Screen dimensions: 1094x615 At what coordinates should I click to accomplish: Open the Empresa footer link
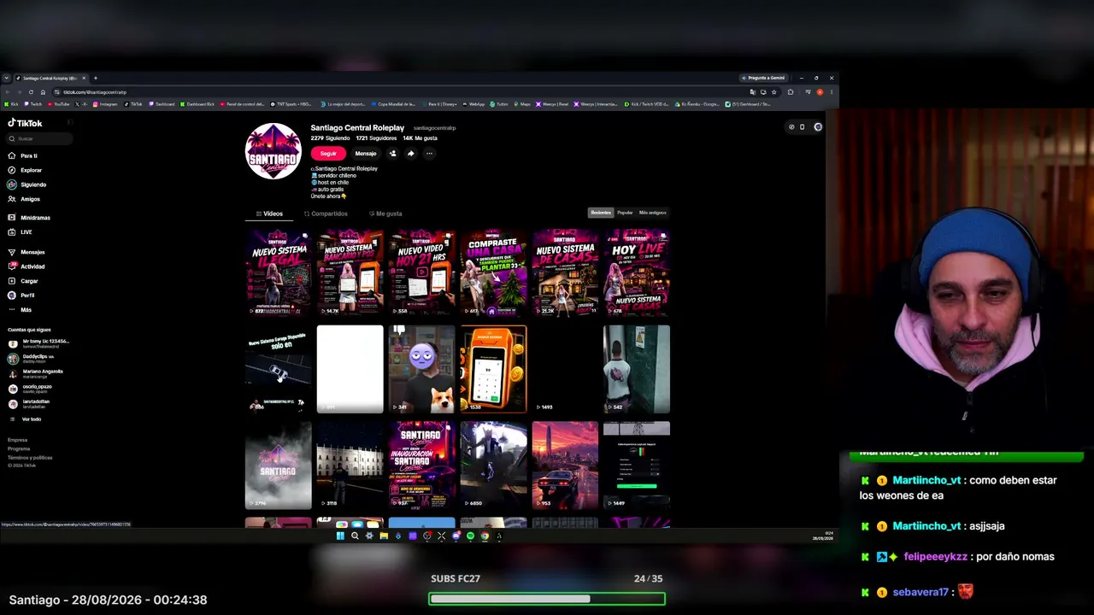coord(18,440)
